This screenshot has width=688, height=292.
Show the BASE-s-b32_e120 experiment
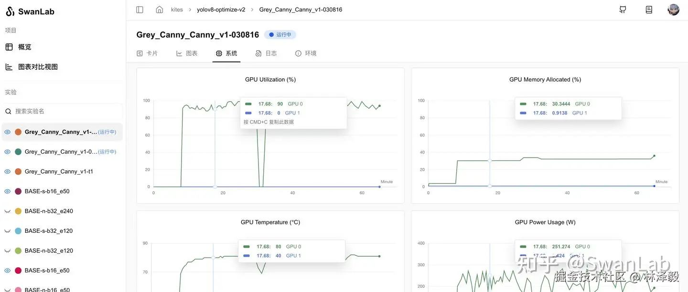(x=7, y=231)
